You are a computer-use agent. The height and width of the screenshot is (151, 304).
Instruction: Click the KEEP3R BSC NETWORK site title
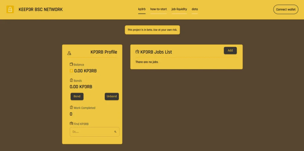click(x=41, y=10)
